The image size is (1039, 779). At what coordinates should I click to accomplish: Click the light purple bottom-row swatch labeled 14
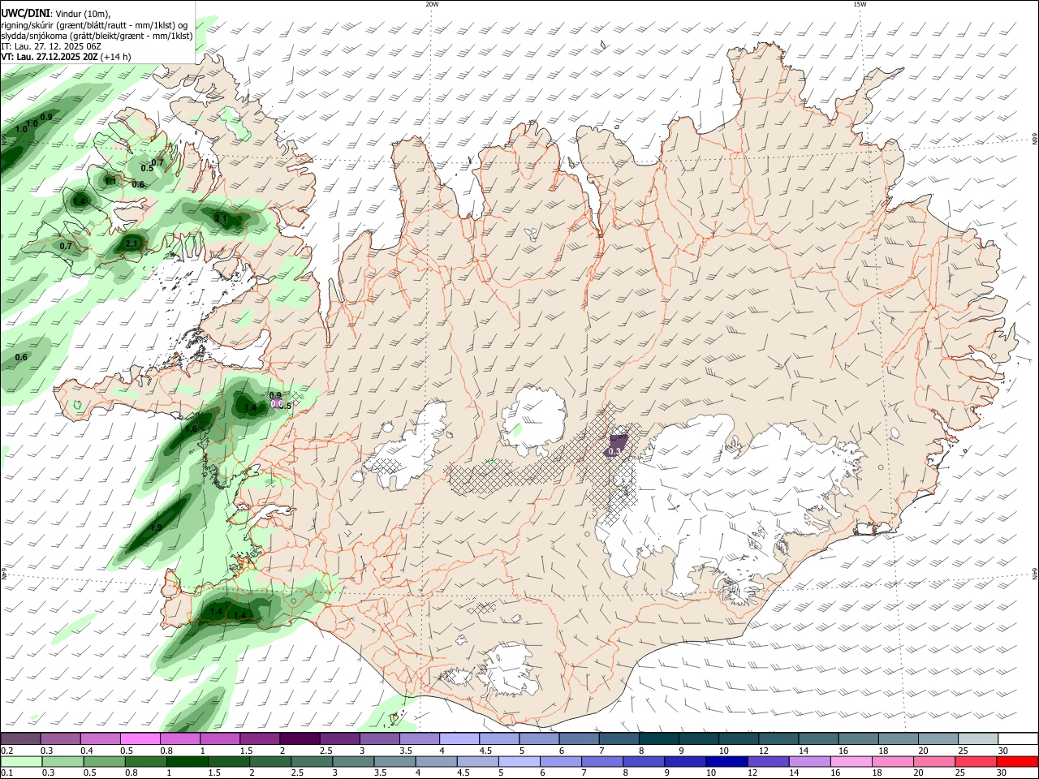tap(809, 761)
